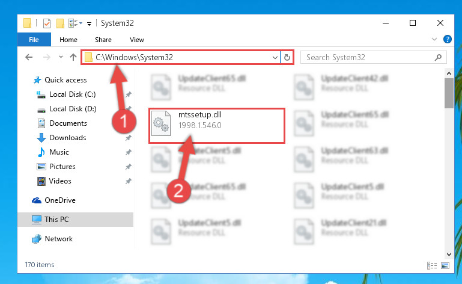Image resolution: width=462 pixels, height=284 pixels.
Task: Go forward with the forward arrow
Action: [46, 57]
